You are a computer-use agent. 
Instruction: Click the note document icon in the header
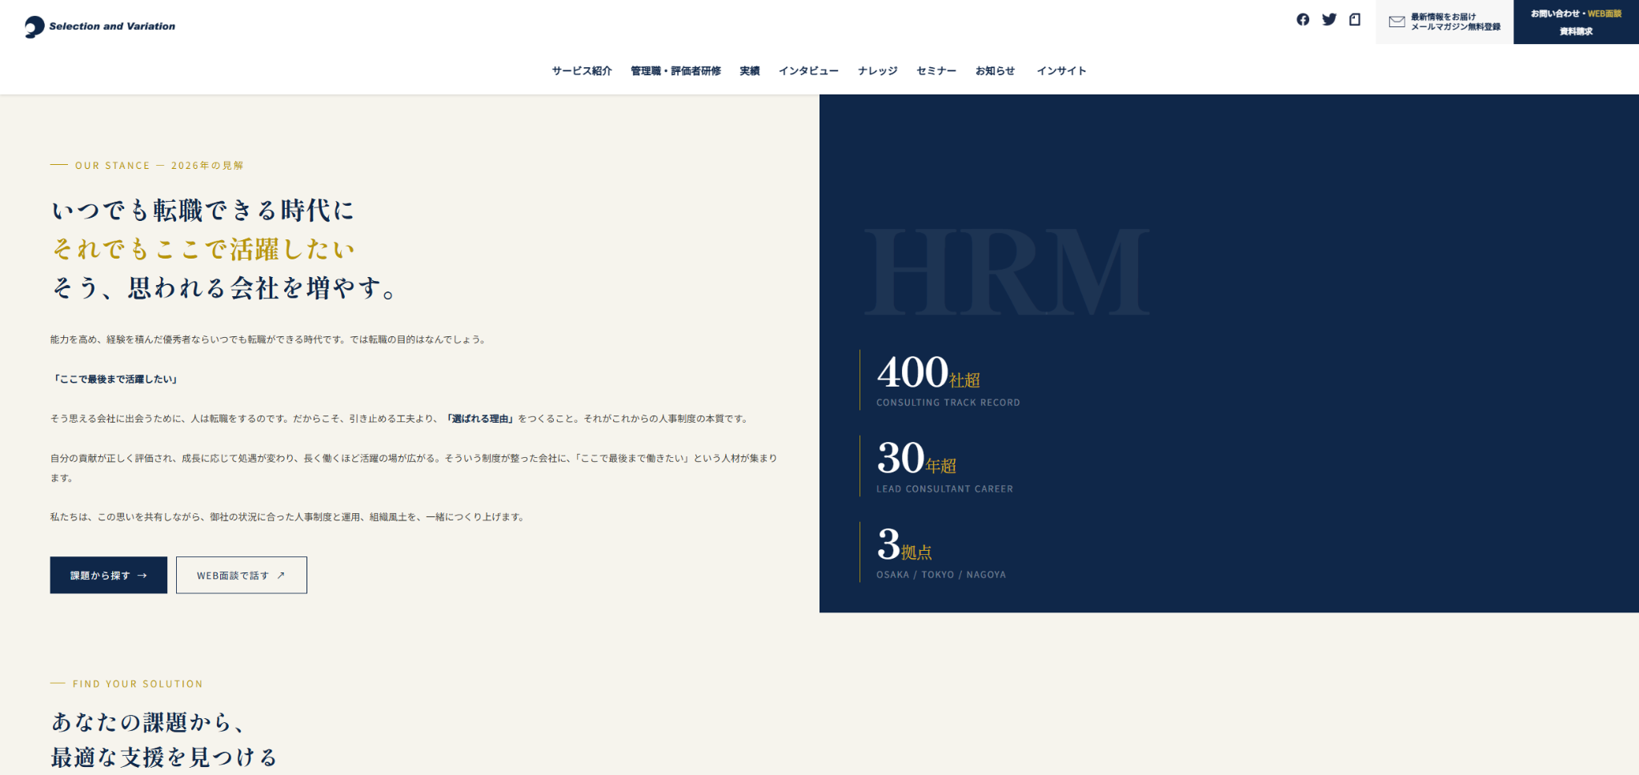pyautogui.click(x=1355, y=19)
